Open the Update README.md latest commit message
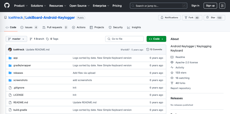 (x=38, y=50)
